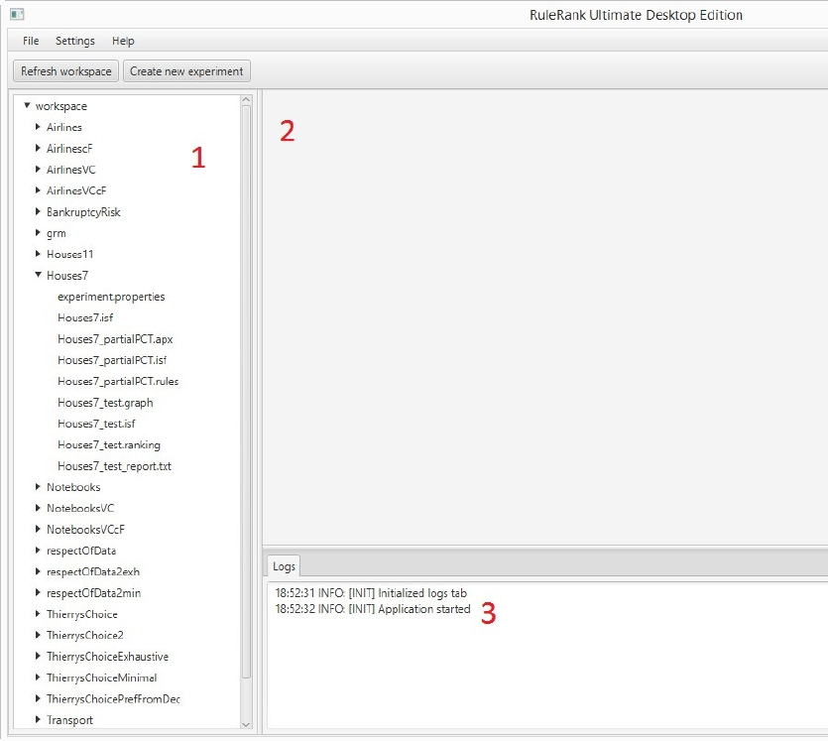Expand the respectOfData2exh folder arrow

click(38, 571)
